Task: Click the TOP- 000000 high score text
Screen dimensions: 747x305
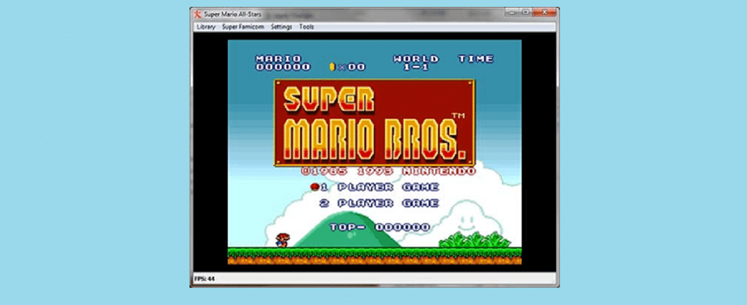Action: tap(380, 227)
